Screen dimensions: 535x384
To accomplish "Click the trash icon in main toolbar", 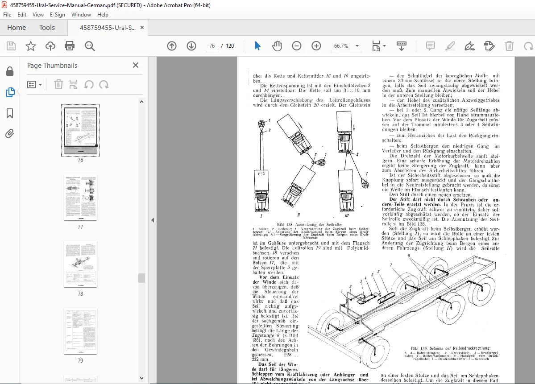I will (x=509, y=45).
